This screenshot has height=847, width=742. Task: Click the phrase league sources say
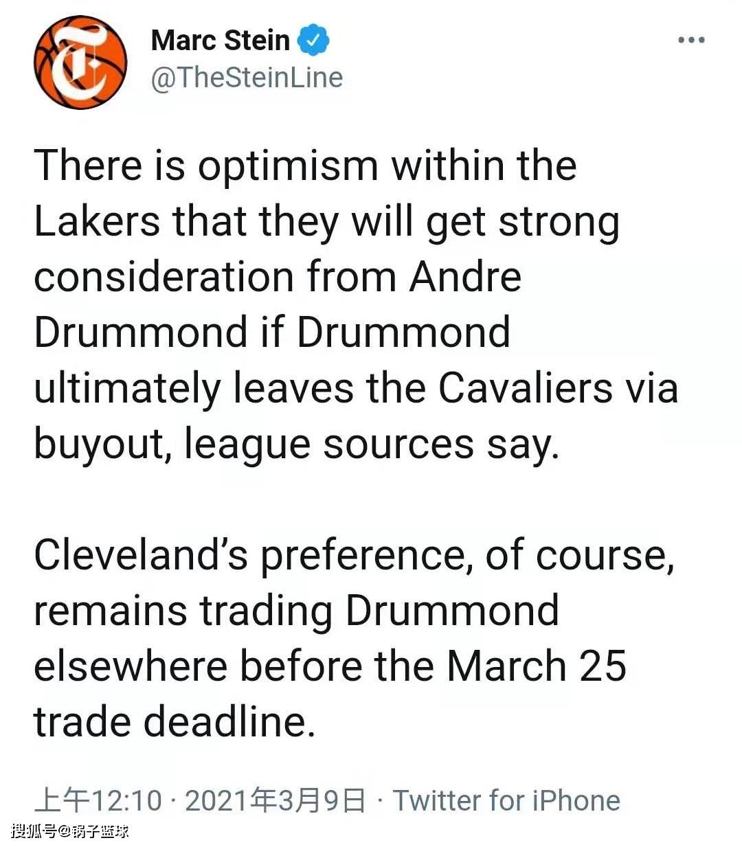point(372,444)
